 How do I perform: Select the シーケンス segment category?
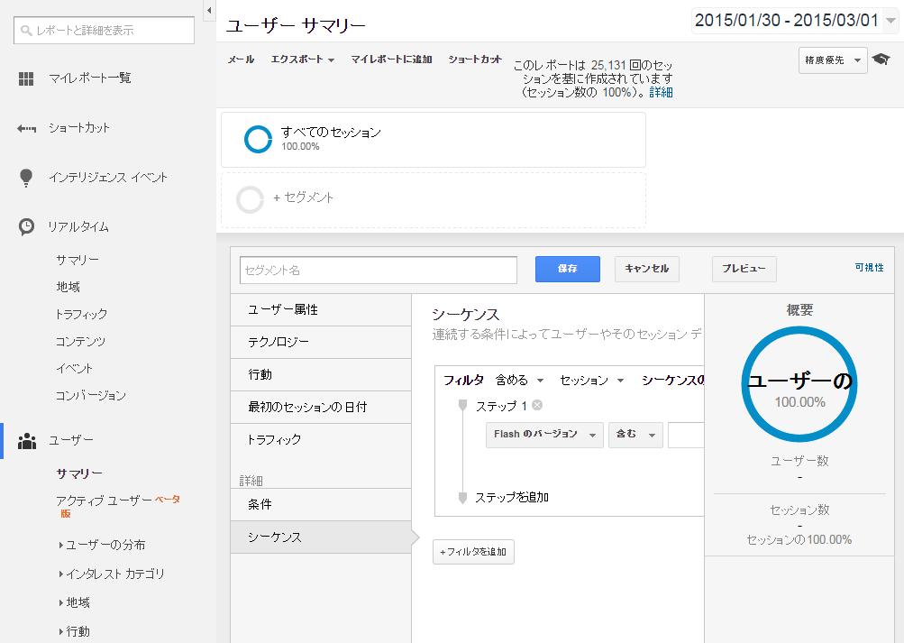(321, 537)
